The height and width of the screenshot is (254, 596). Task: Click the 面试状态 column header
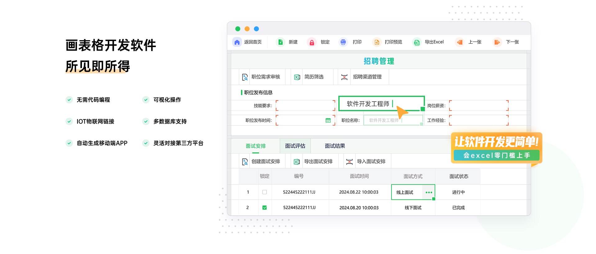coord(459,177)
